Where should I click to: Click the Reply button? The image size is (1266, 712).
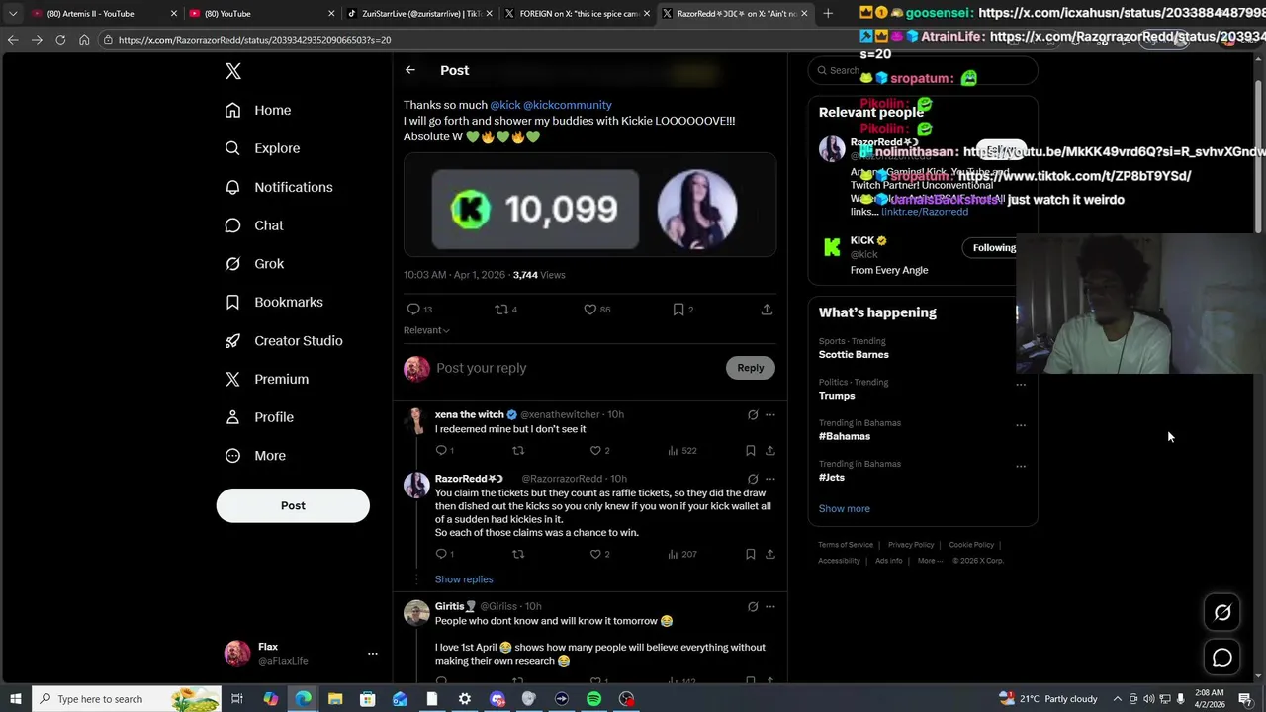[x=751, y=368]
